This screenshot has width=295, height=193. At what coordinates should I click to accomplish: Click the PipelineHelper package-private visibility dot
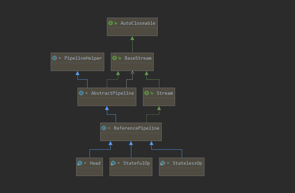pyautogui.click(x=60, y=58)
